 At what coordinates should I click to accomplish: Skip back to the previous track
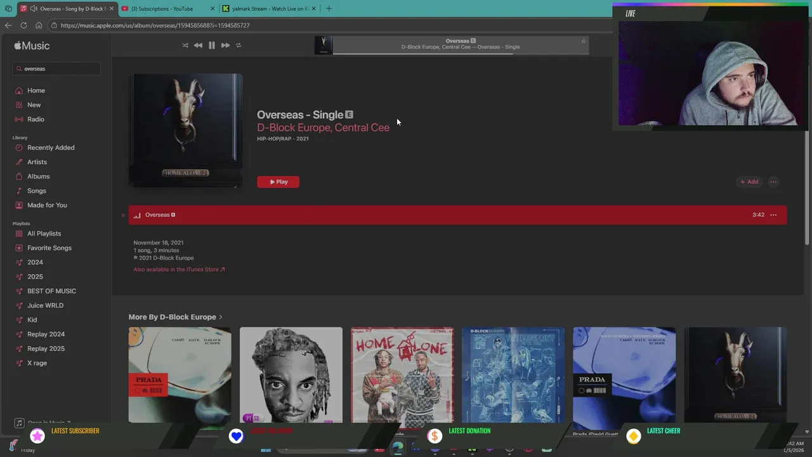[198, 45]
